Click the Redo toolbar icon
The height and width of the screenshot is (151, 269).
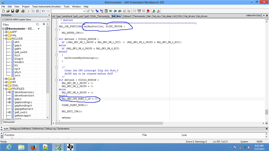[x=48, y=11]
